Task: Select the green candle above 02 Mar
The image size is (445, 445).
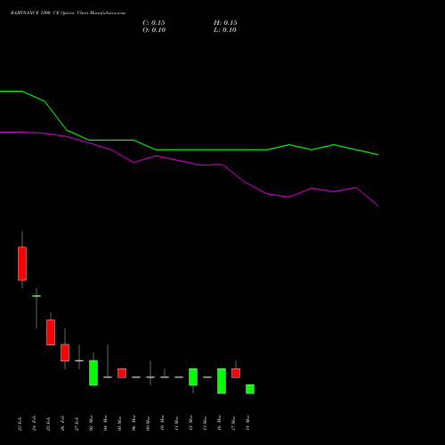Action: coord(93,373)
